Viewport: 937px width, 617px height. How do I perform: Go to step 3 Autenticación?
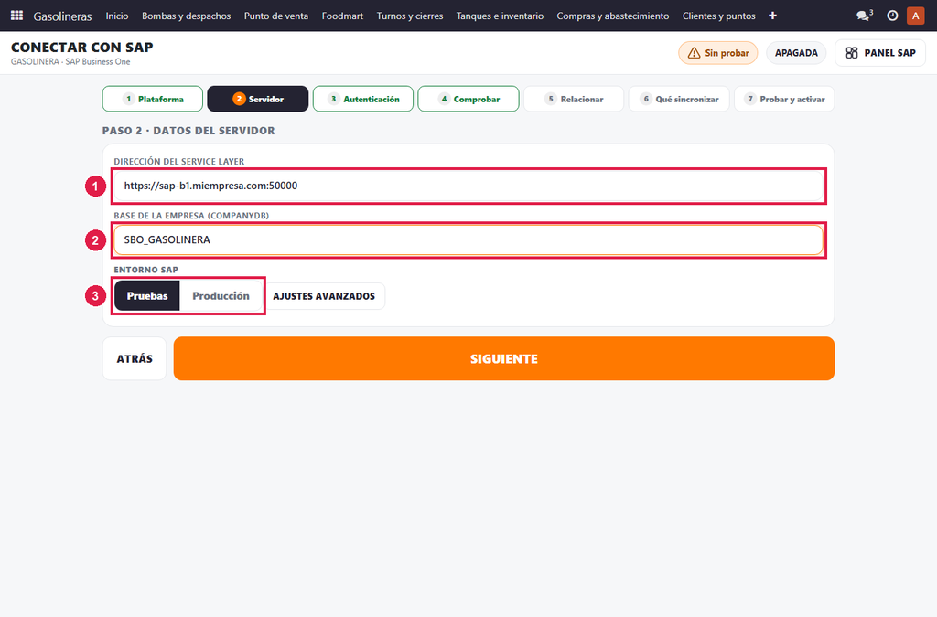click(362, 99)
